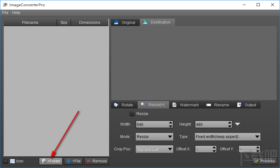Sort list by the Size column header
280x168 pixels.
coord(64,23)
